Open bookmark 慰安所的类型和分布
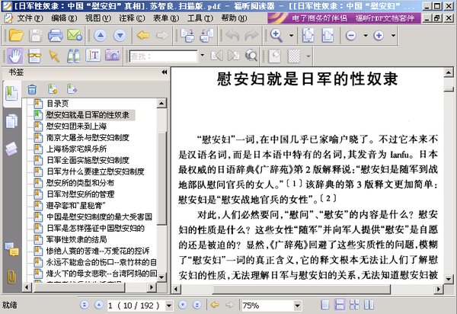This screenshot has height=314, width=457. tap(80, 183)
